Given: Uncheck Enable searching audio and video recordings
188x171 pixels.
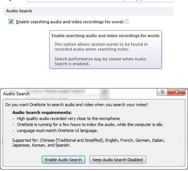Looking at the screenshot, I should point(11,22).
